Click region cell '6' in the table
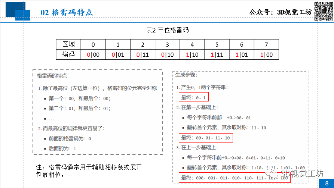The width and height of the screenshot is (334, 188). pyautogui.click(x=242, y=44)
